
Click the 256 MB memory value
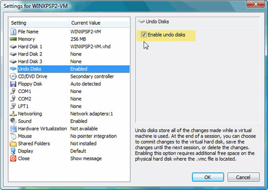tap(78, 39)
